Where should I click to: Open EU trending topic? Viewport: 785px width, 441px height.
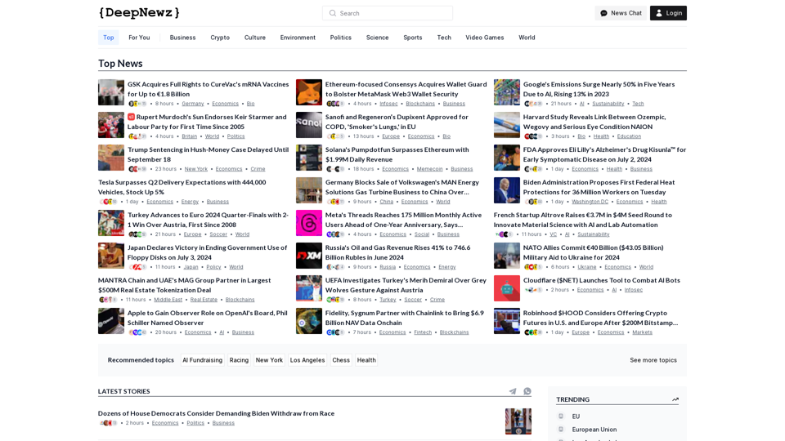coord(576,416)
